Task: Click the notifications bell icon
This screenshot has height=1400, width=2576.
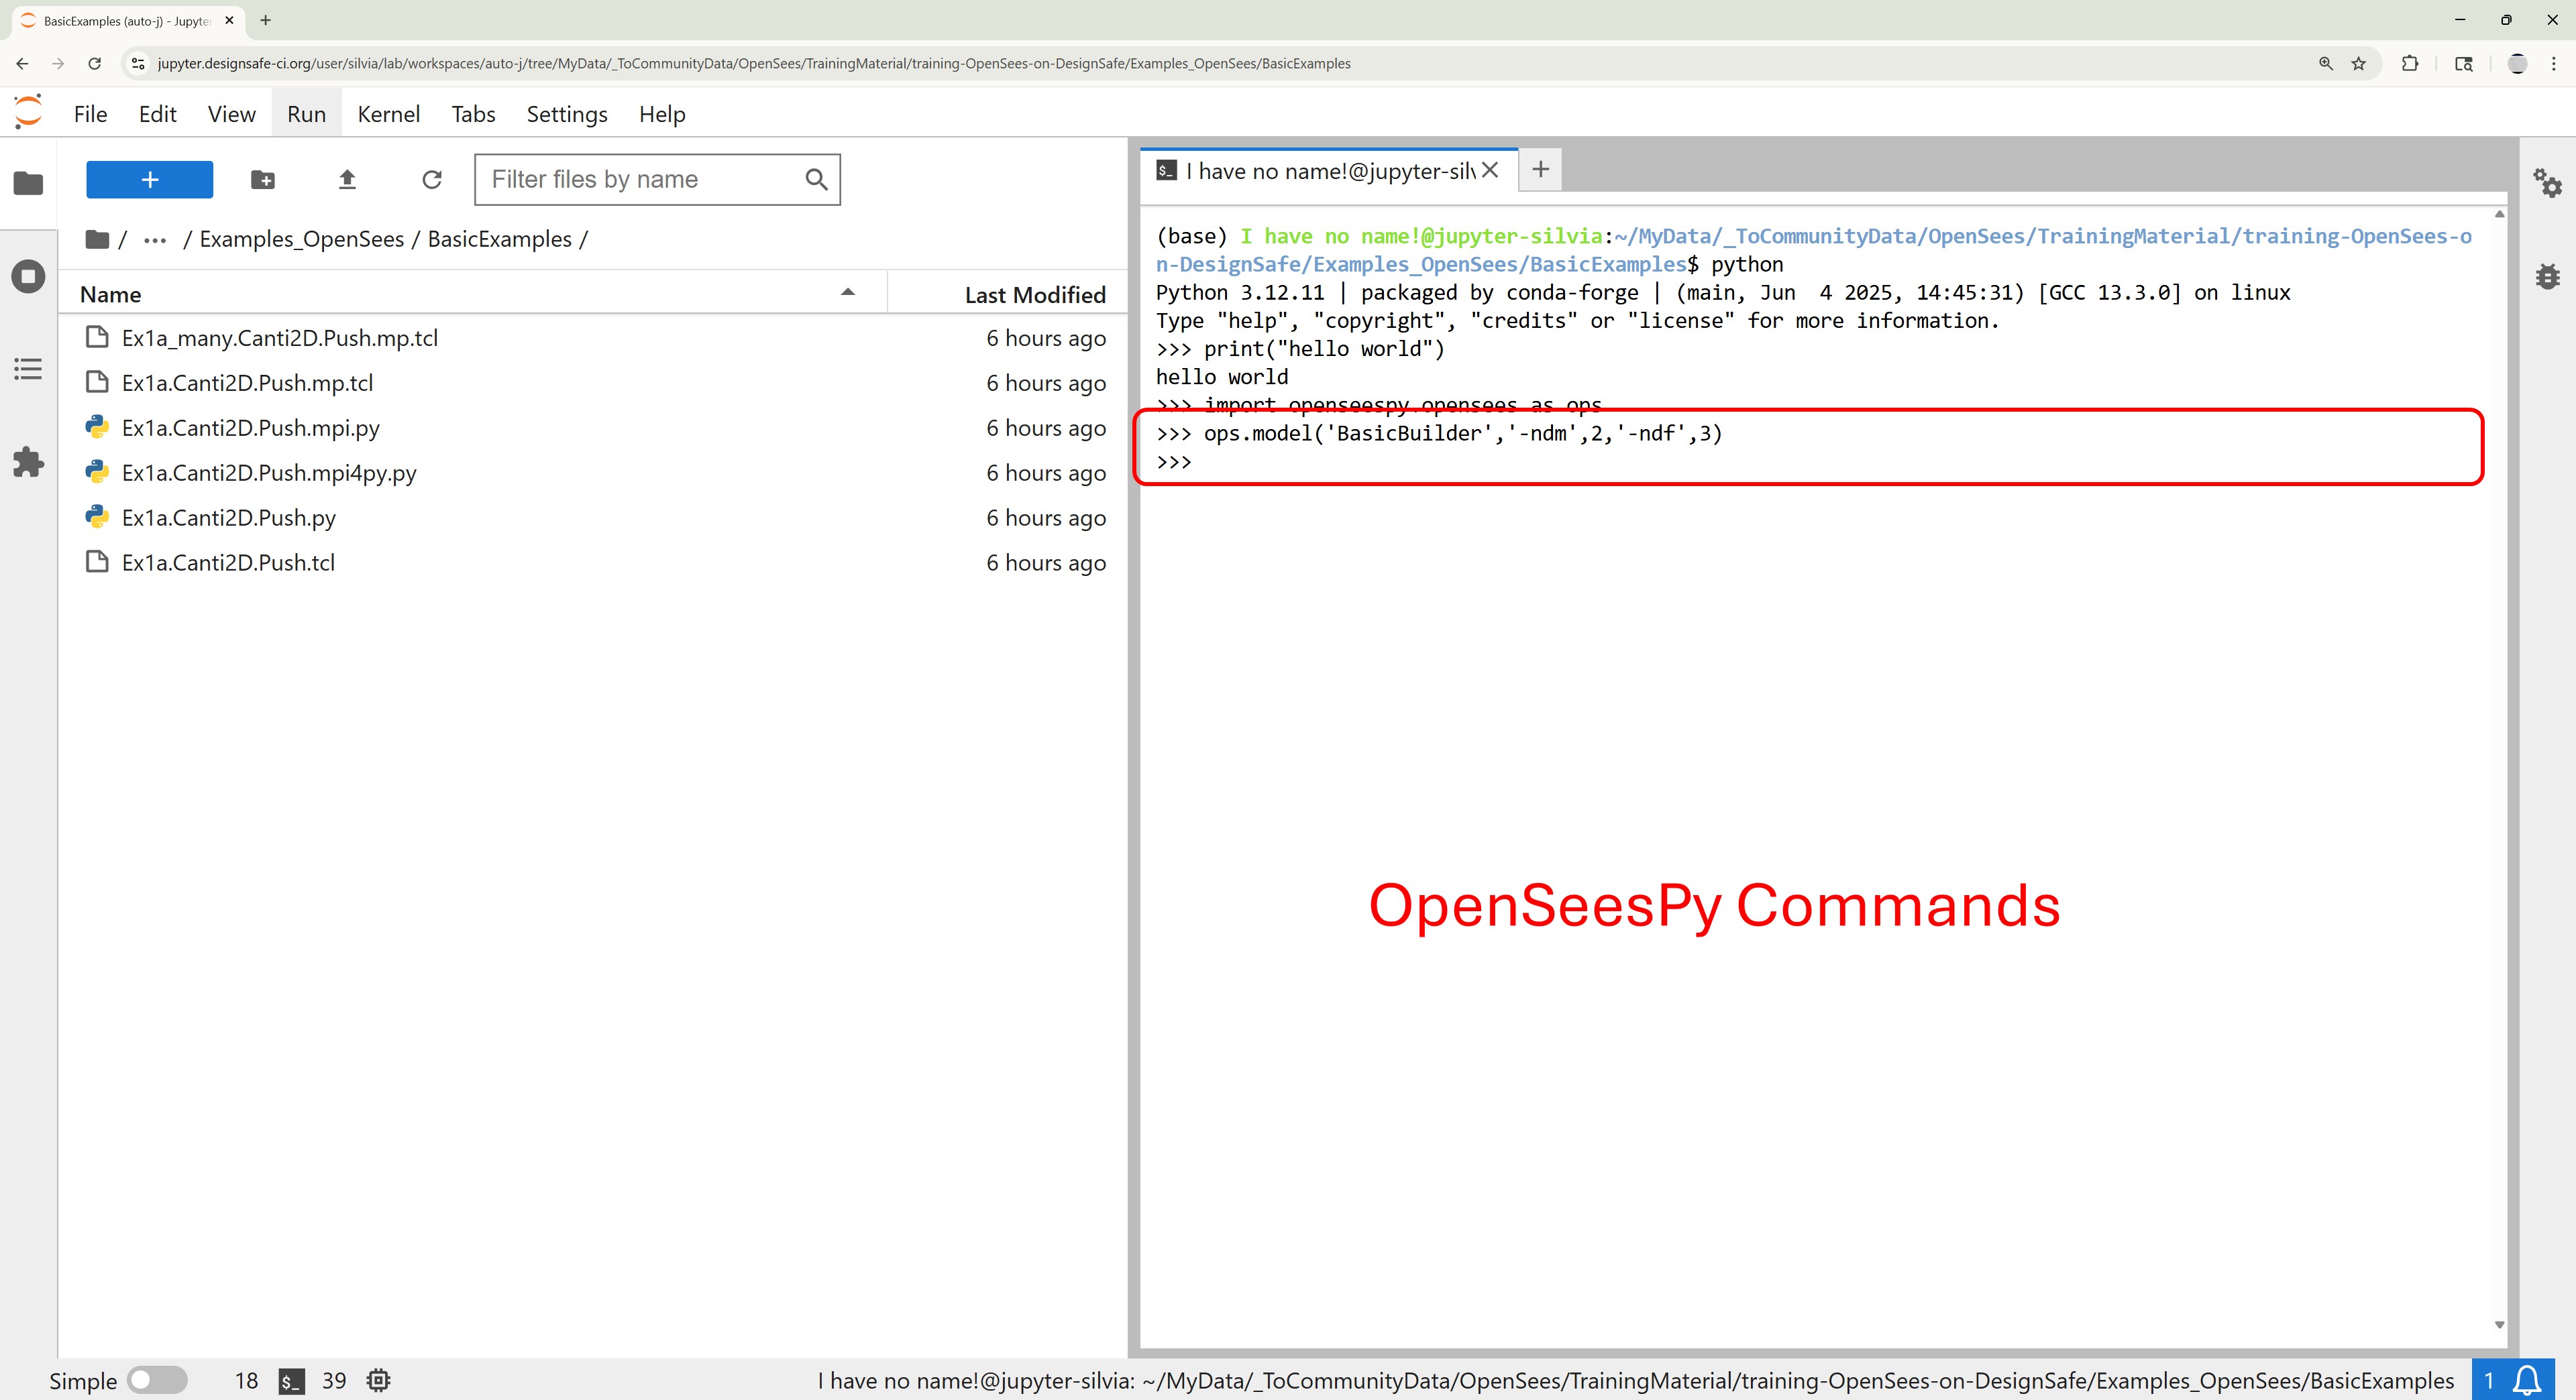Action: point(2527,1380)
